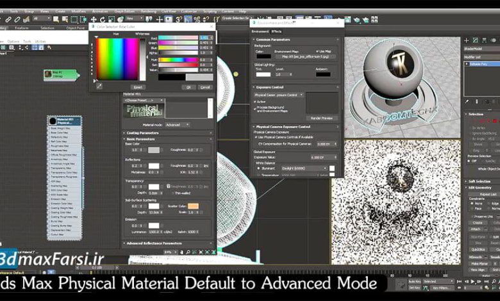Click the orange Scatter Color swatch
Screen dimensions: 500x301
[x=193, y=206]
